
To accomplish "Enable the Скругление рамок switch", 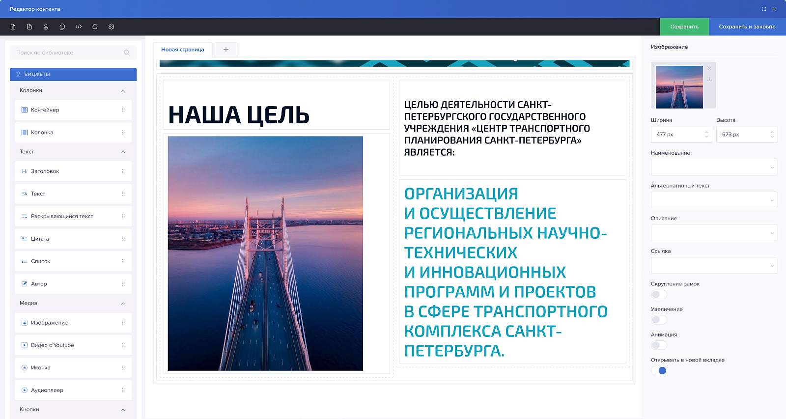I will click(659, 294).
